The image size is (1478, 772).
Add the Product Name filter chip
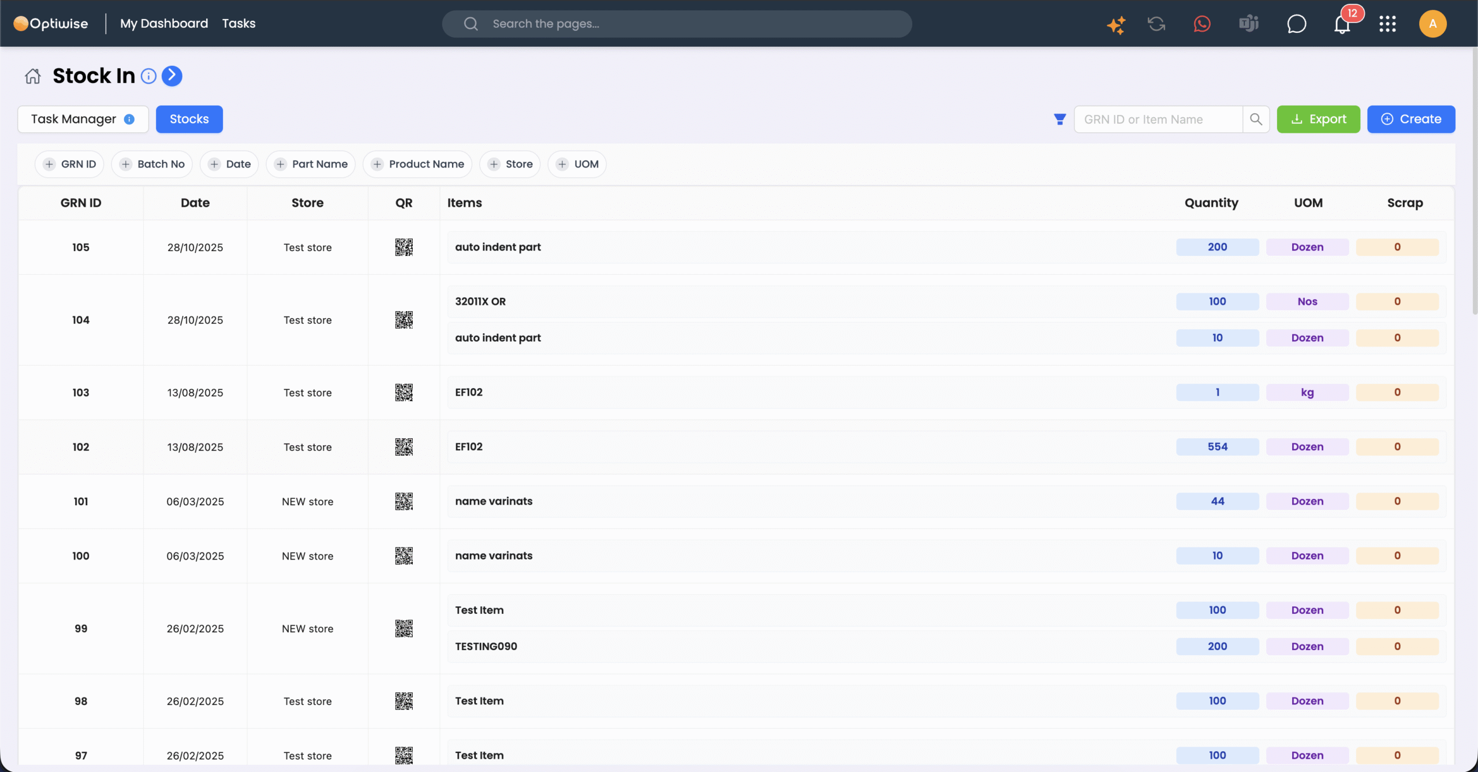(x=417, y=164)
